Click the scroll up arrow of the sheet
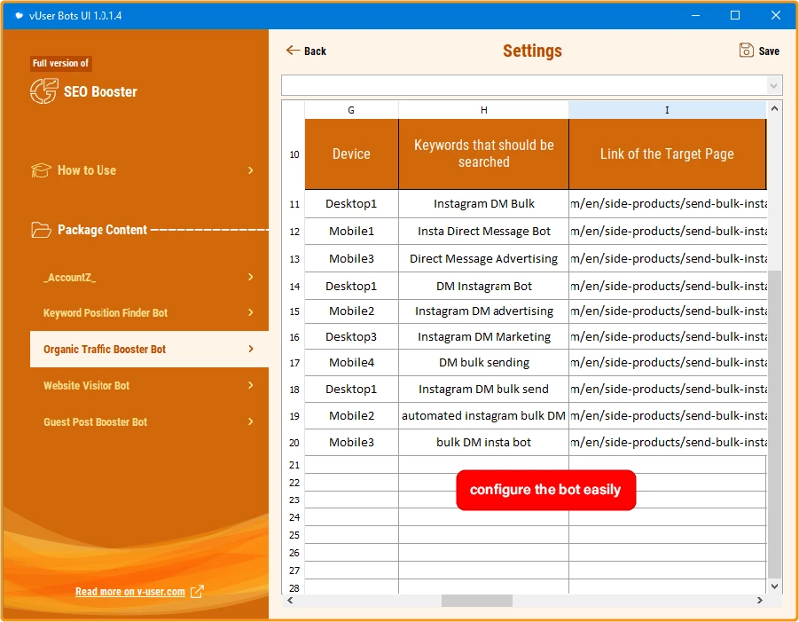799x622 pixels. coord(774,108)
